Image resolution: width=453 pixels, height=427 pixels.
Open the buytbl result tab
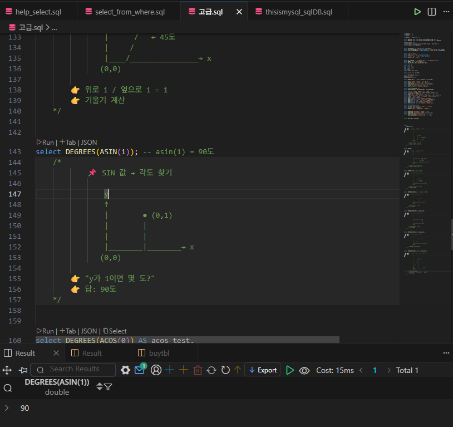coord(159,353)
